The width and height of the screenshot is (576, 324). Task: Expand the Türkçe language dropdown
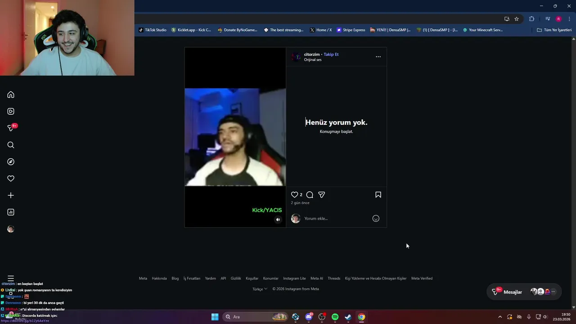(260, 289)
